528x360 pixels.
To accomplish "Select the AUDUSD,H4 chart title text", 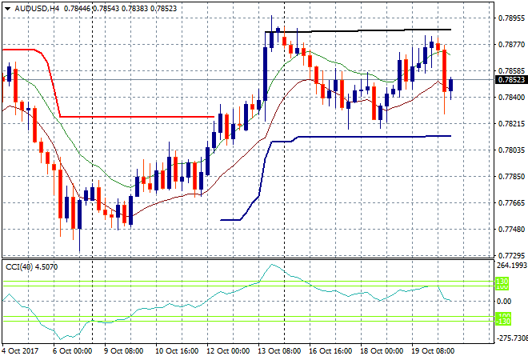I will pos(37,9).
